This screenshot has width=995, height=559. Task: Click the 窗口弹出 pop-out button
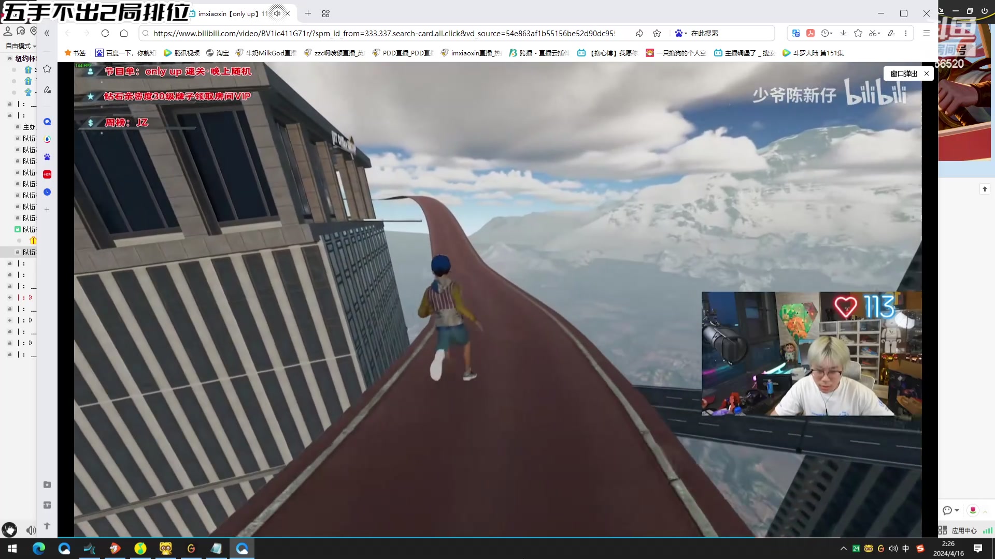click(x=903, y=73)
